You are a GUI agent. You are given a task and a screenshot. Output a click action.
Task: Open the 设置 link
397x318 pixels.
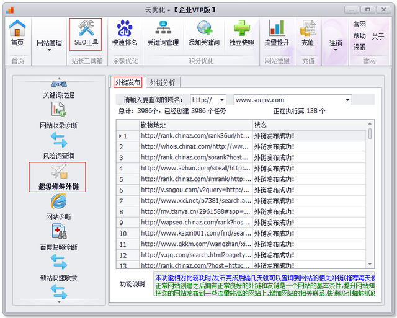point(360,47)
